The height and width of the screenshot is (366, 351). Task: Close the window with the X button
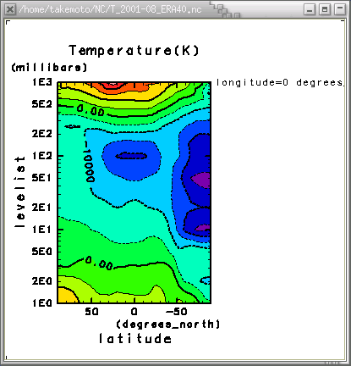tap(10, 9)
